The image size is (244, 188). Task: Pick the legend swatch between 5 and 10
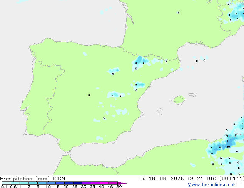point(42,183)
